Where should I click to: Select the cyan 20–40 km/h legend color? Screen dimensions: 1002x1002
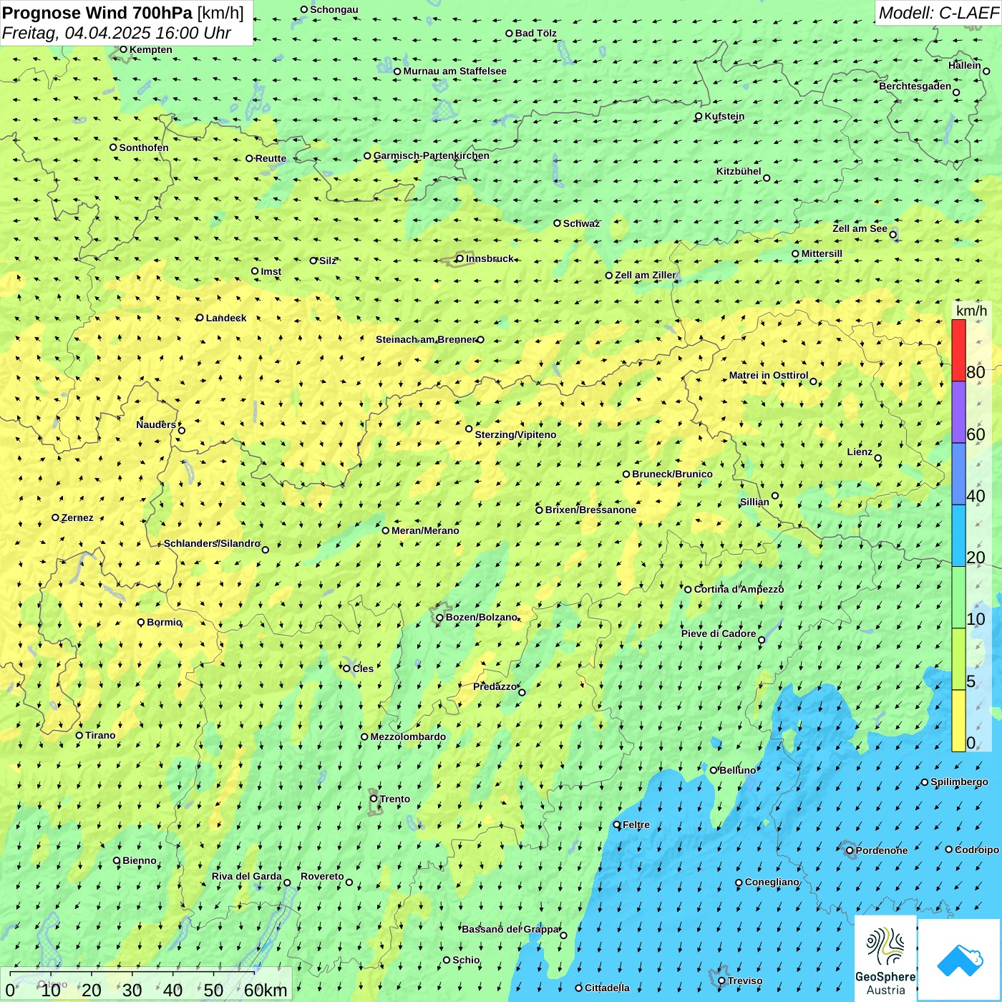[x=958, y=535]
